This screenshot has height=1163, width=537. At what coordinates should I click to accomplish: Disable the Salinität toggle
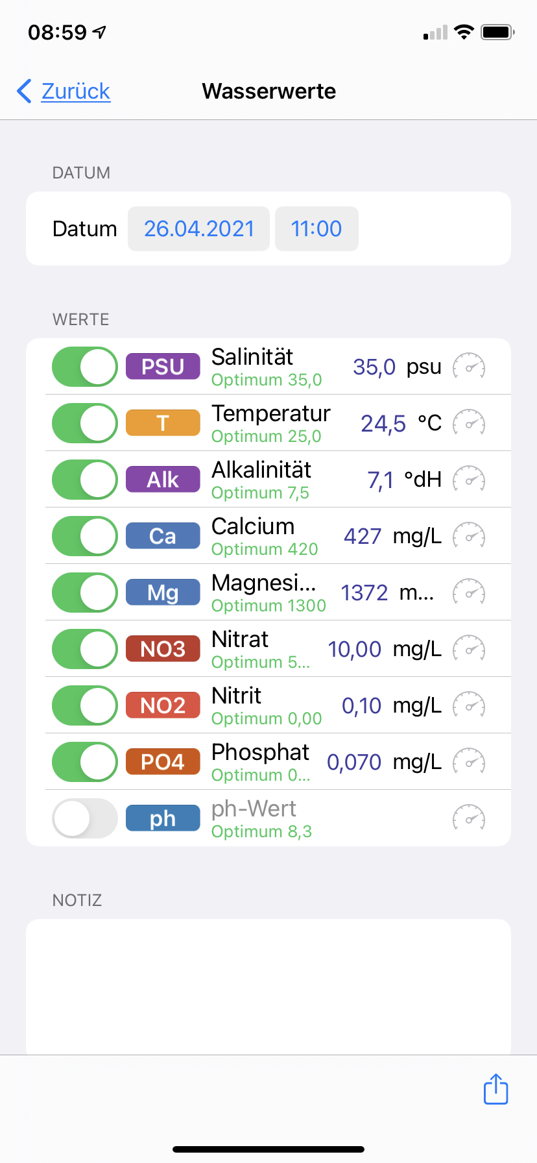pos(85,367)
